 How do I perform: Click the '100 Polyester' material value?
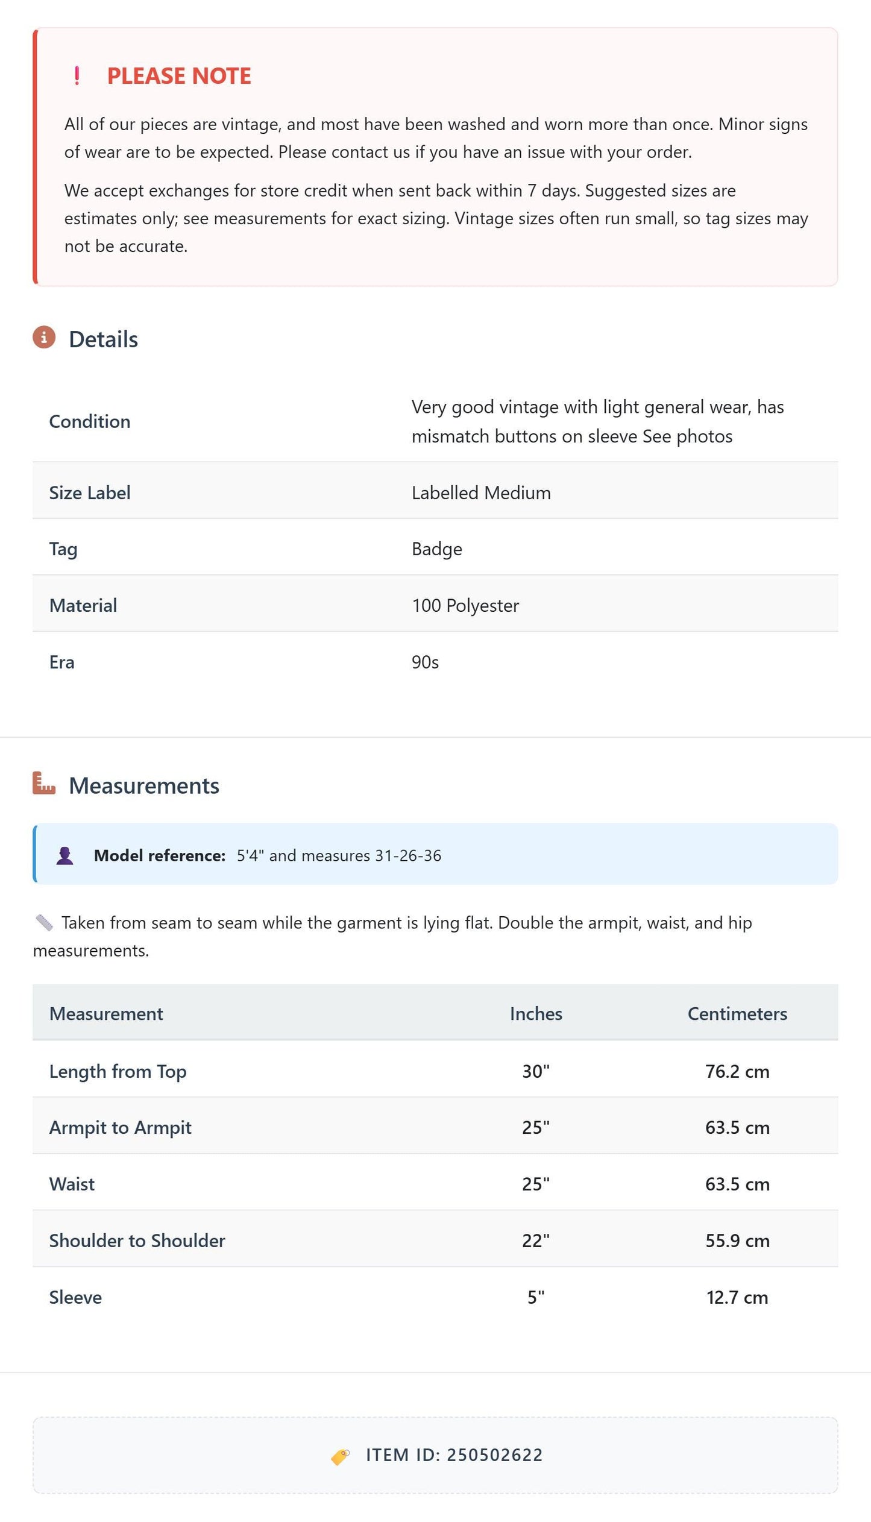coord(465,605)
